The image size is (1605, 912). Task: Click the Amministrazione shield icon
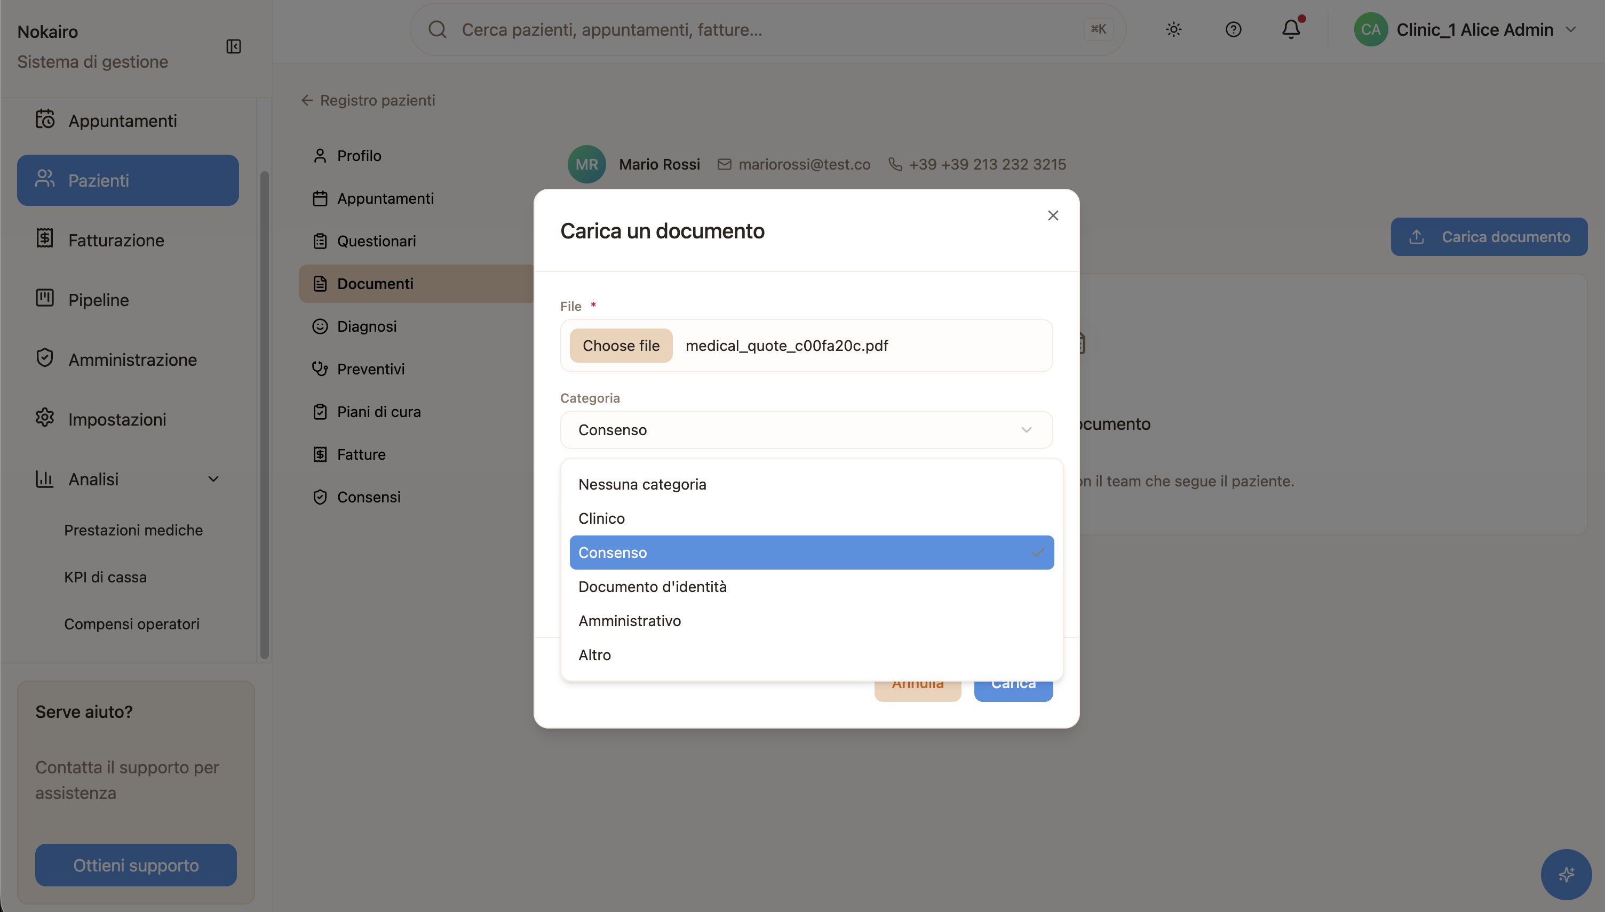point(45,358)
